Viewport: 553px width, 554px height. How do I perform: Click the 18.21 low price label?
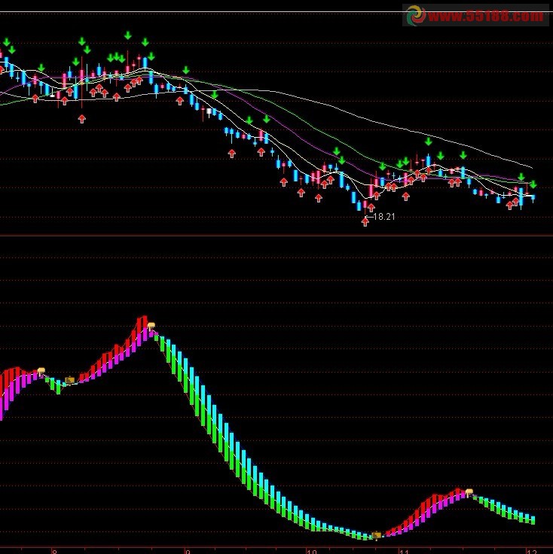pos(384,216)
